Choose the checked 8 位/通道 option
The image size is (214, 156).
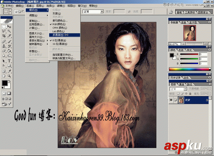(x=64, y=40)
